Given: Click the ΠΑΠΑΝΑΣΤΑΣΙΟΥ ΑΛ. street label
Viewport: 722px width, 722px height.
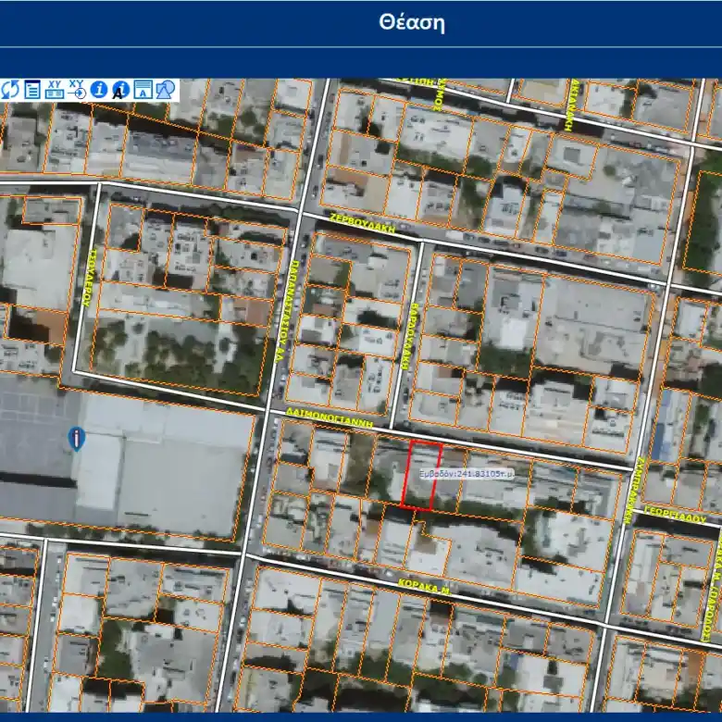Looking at the screenshot, I should 288,311.
